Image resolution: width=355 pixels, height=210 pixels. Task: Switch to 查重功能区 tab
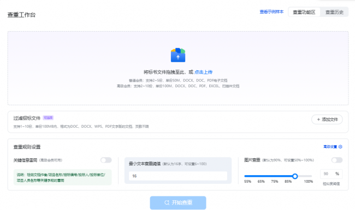tap(304, 12)
